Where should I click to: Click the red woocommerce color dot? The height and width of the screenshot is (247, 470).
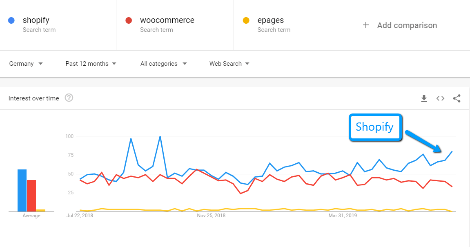(129, 20)
